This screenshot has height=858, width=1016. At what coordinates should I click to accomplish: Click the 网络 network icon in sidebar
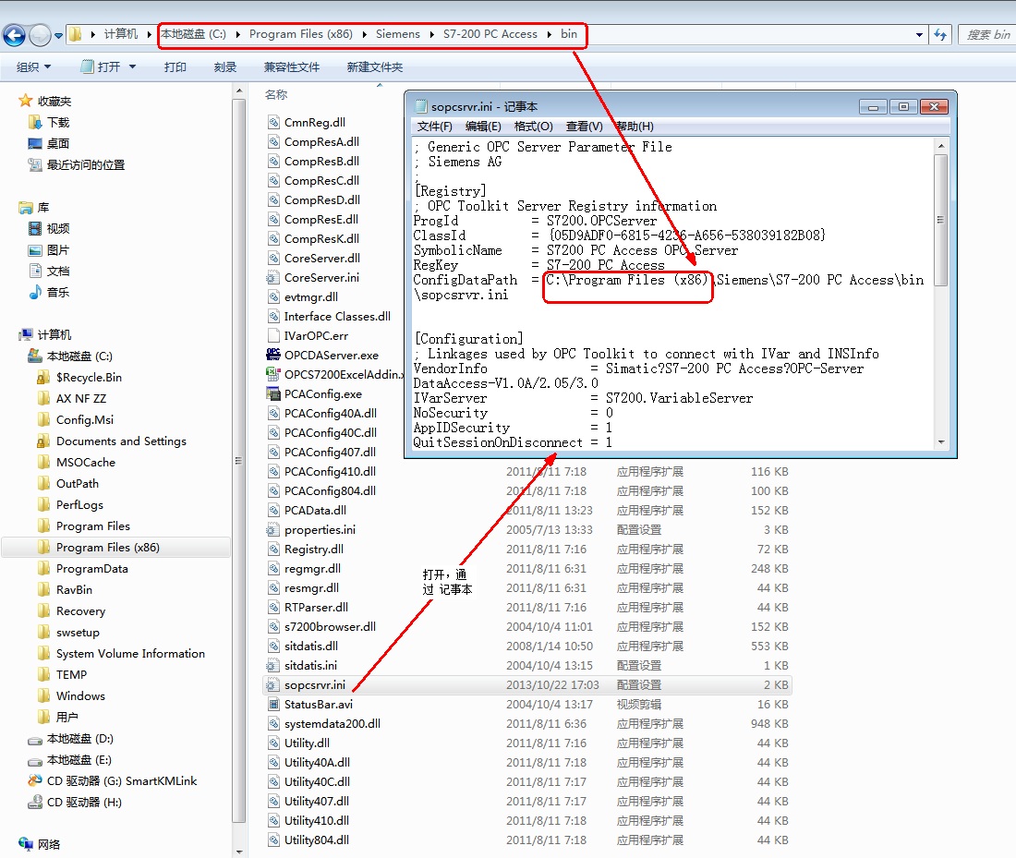click(26, 844)
